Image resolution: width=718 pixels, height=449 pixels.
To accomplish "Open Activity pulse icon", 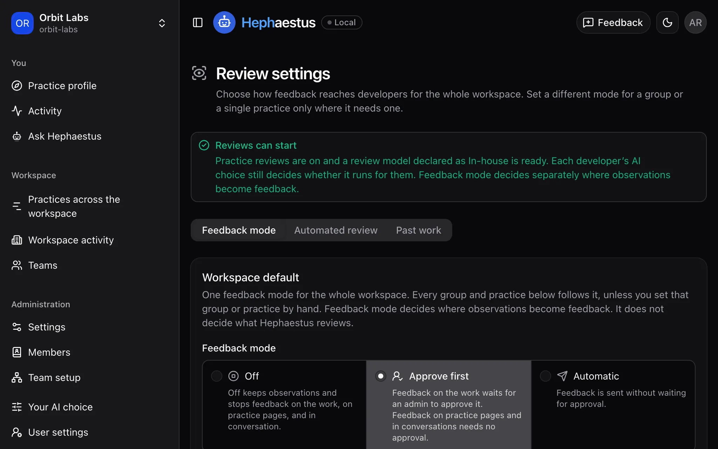I will point(17,111).
